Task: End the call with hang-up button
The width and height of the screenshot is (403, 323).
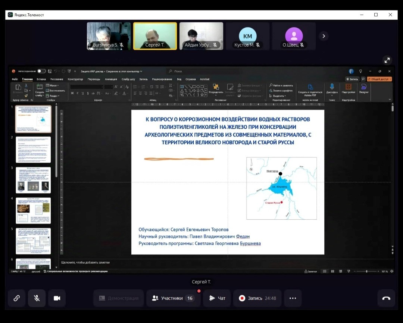Action: pos(386,298)
